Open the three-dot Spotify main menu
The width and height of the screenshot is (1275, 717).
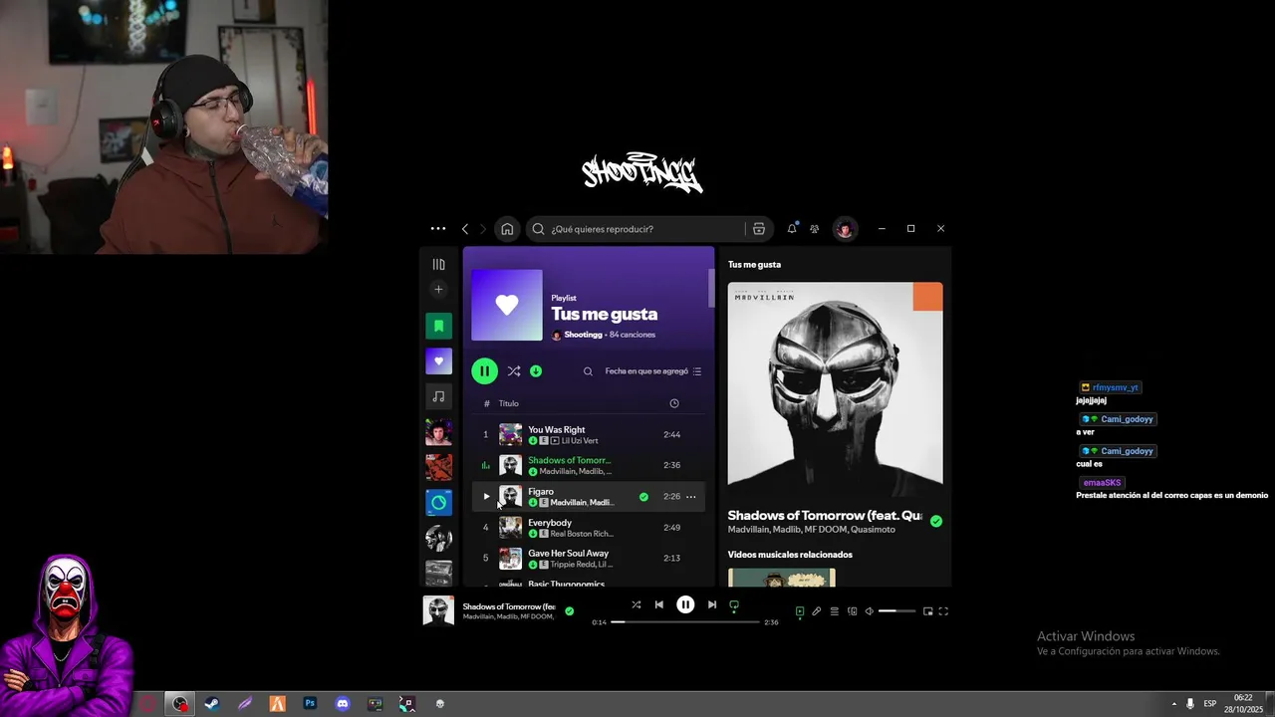point(438,228)
